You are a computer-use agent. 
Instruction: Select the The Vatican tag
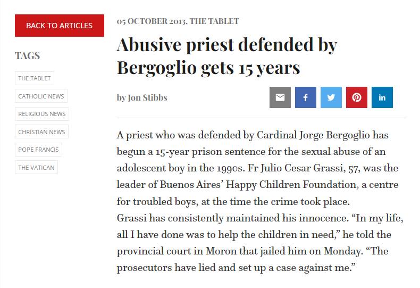[36, 168]
